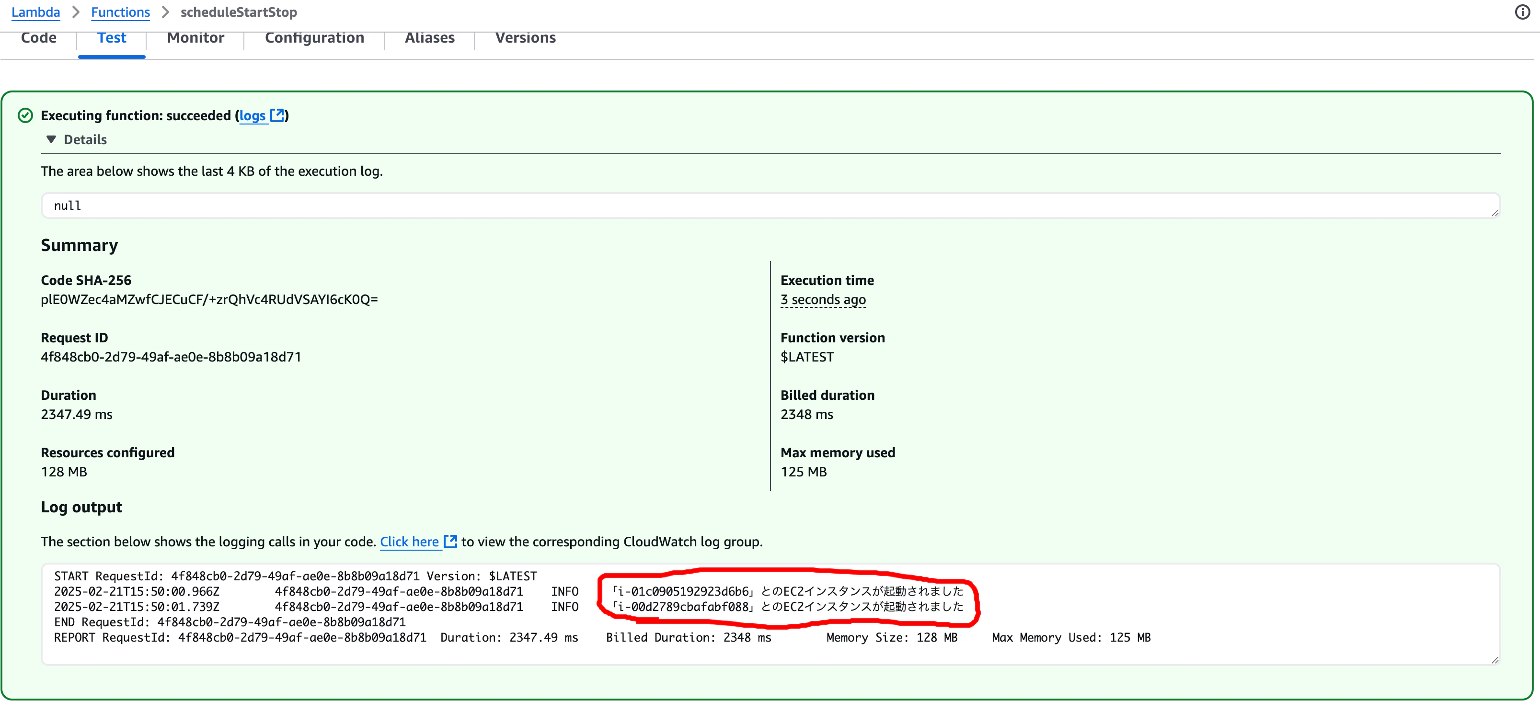Click the i-00d2789cbafabf088 log message

[787, 607]
